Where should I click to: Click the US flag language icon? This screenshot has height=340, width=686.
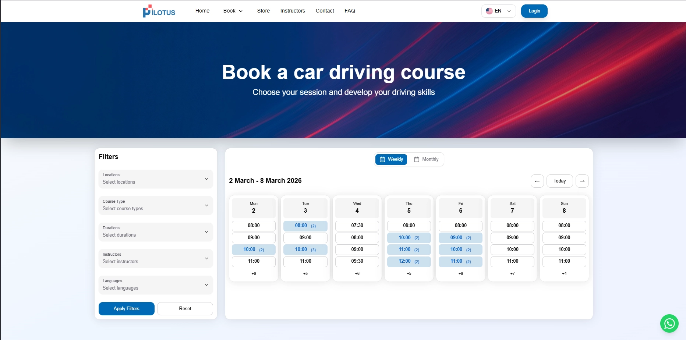coord(489,11)
